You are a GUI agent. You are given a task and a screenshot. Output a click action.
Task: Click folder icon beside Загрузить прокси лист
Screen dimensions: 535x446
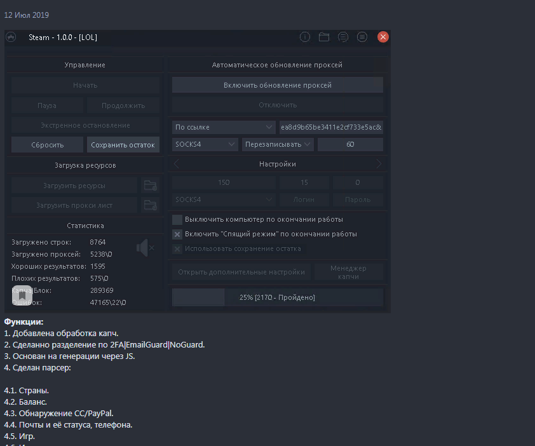coord(150,205)
